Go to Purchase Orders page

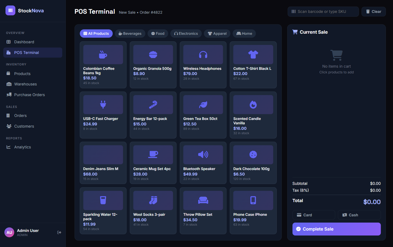click(33, 95)
